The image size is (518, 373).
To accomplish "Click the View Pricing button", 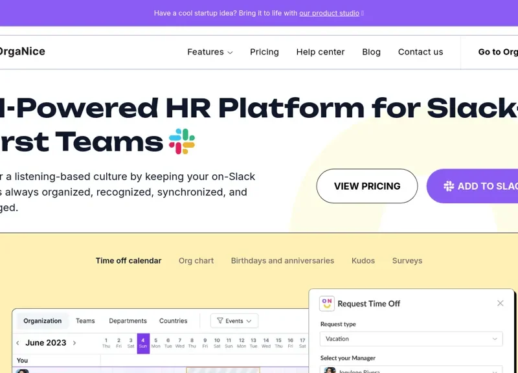I will pyautogui.click(x=367, y=186).
